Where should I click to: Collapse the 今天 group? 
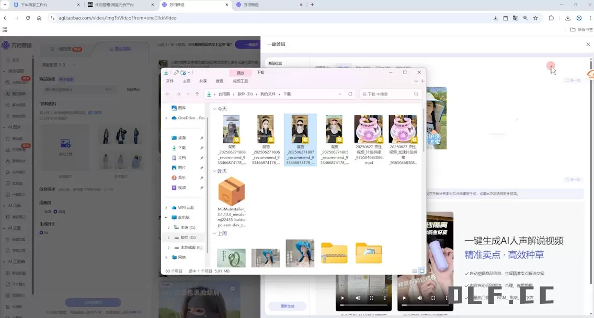[214, 109]
